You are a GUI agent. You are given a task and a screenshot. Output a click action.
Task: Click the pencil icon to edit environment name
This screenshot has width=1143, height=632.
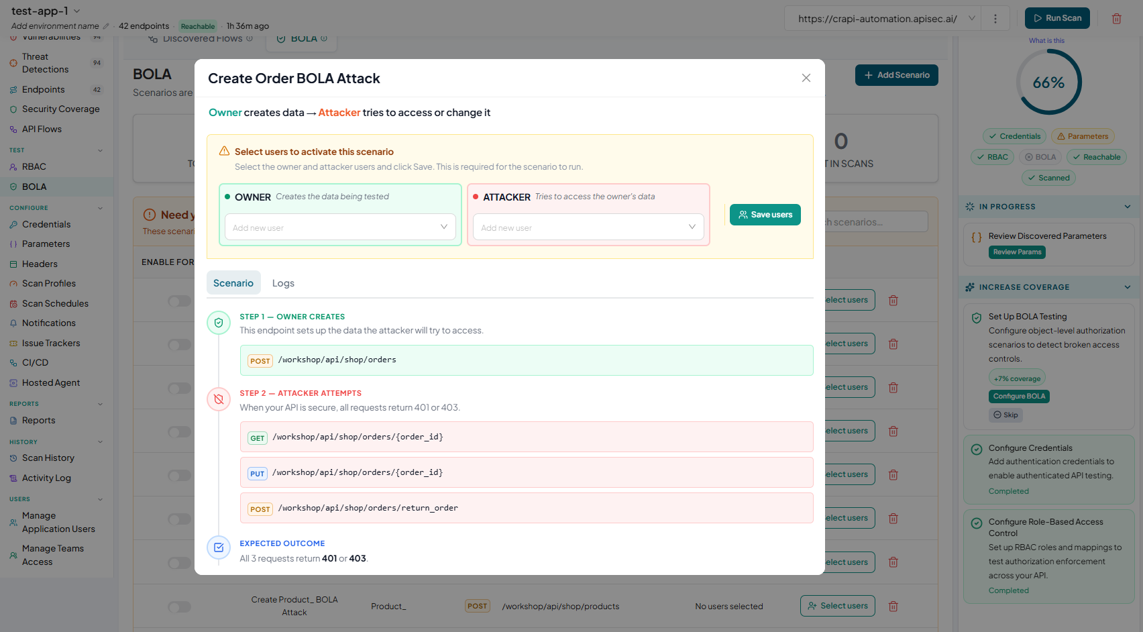(105, 26)
